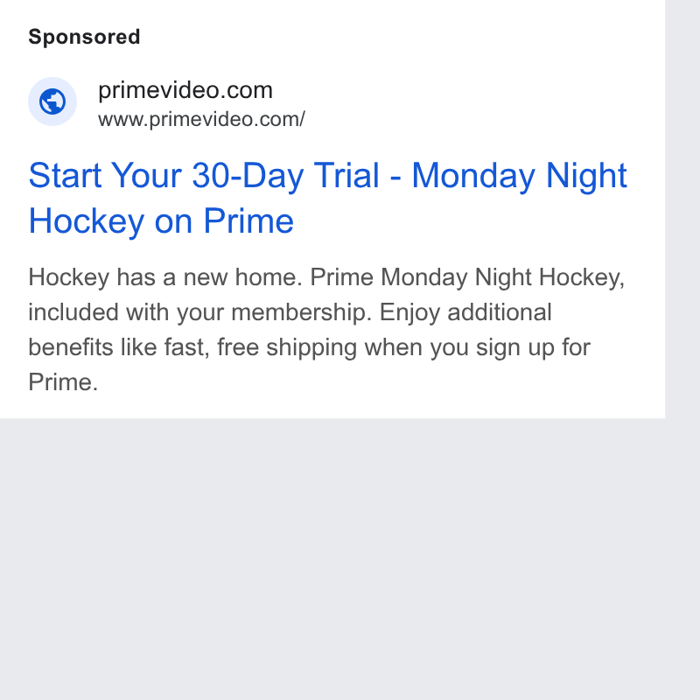
Task: Click the word 'Start' in the headline
Action: click(65, 176)
